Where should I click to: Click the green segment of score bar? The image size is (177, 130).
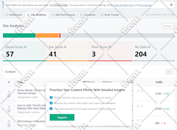[x=19, y=35]
